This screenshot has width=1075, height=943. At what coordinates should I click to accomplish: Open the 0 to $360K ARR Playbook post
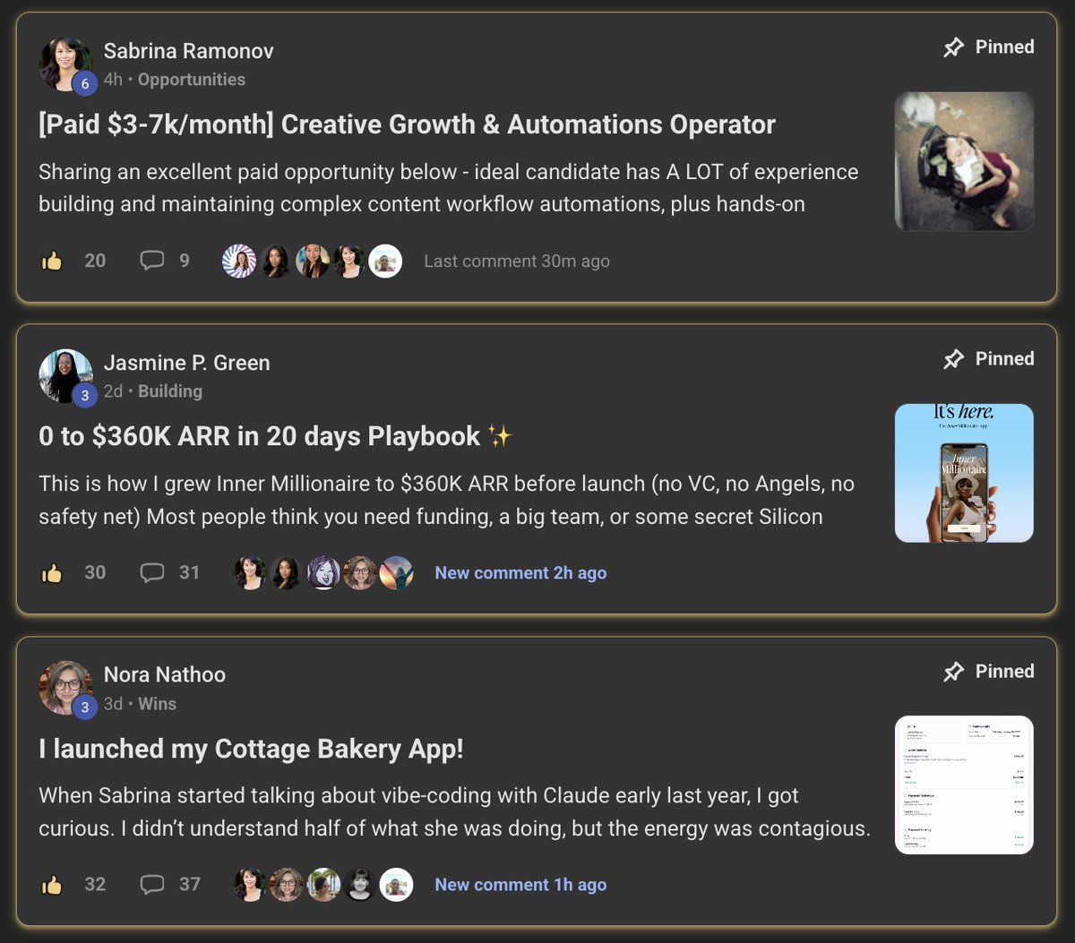click(x=258, y=436)
